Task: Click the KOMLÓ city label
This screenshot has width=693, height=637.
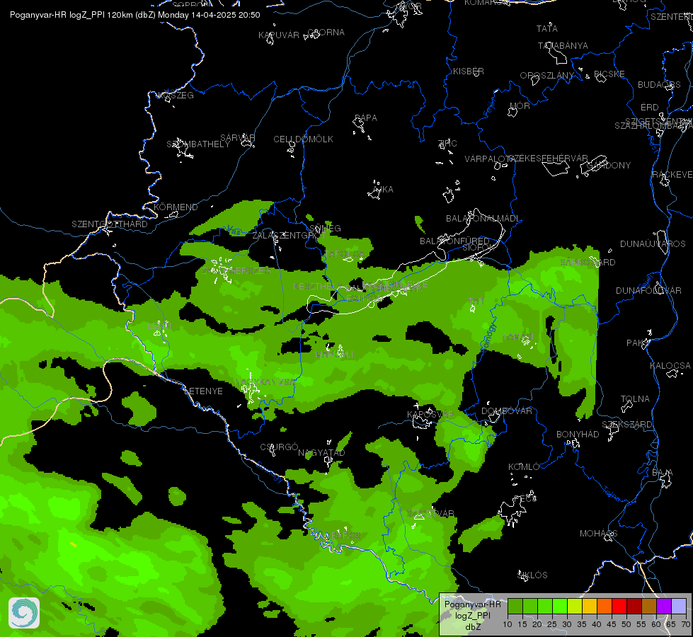Action: tap(524, 467)
